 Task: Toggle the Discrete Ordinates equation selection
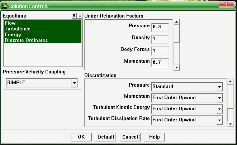(26, 40)
